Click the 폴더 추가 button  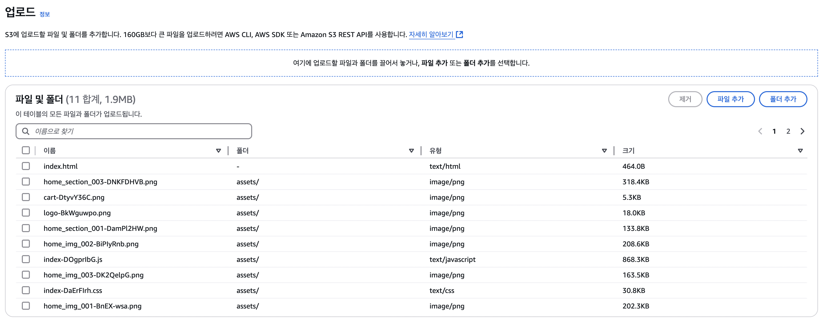click(x=783, y=99)
